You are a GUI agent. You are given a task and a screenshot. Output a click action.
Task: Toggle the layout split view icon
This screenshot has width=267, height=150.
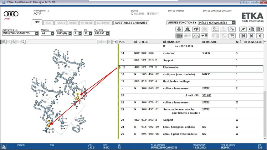point(110,42)
